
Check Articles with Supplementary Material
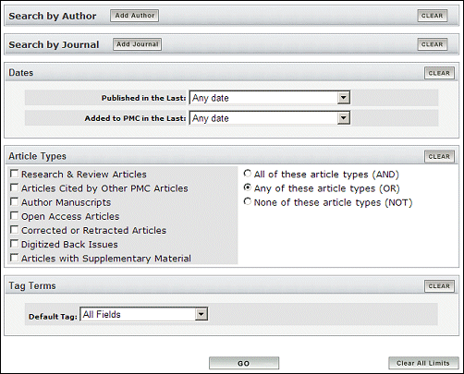point(14,258)
